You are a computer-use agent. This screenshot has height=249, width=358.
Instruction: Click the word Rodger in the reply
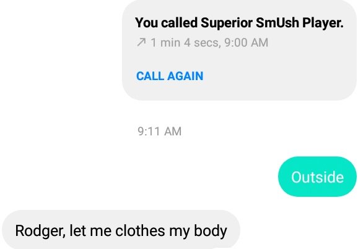40,231
